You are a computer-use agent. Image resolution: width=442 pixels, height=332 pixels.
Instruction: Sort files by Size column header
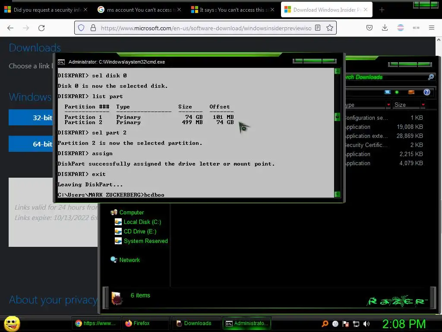point(407,105)
